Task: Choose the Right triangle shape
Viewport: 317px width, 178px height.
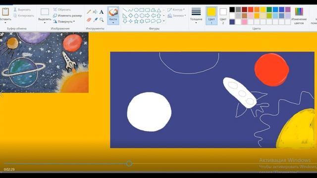Action: tap(125, 15)
